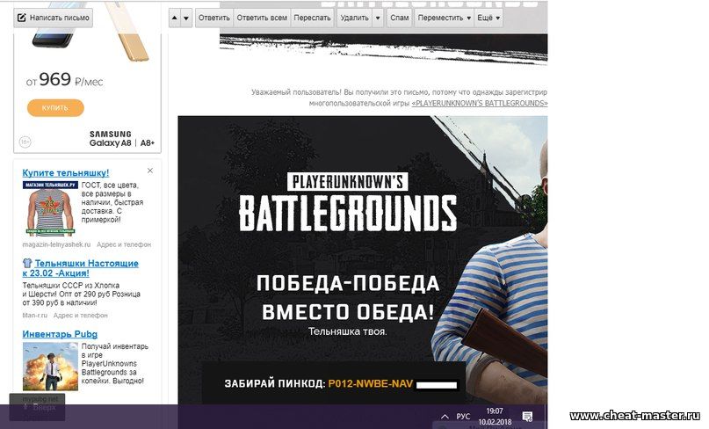Mark message as 'Спам'

(x=399, y=18)
